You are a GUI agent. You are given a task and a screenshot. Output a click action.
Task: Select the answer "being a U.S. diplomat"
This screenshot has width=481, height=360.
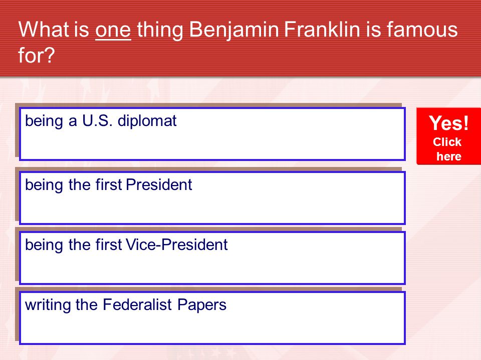pyautogui.click(x=212, y=134)
